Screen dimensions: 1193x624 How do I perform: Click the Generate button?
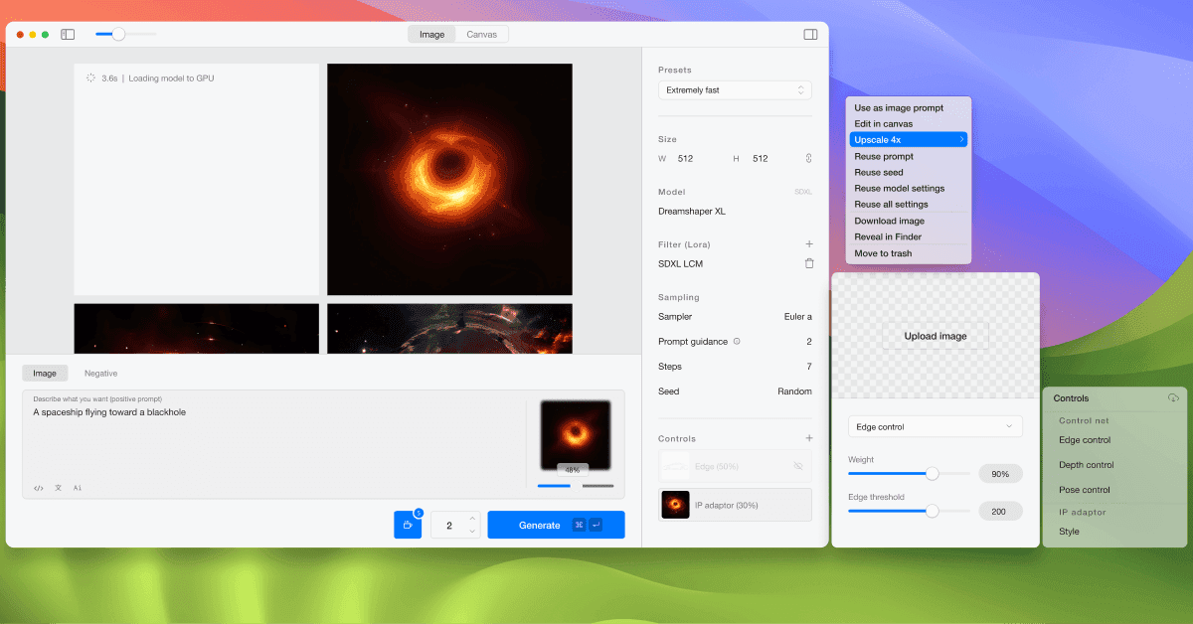click(556, 525)
